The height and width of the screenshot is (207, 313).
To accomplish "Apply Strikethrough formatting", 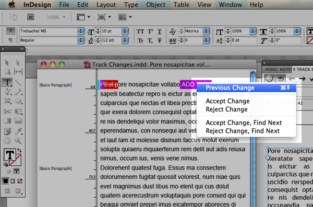I will click(159, 41).
